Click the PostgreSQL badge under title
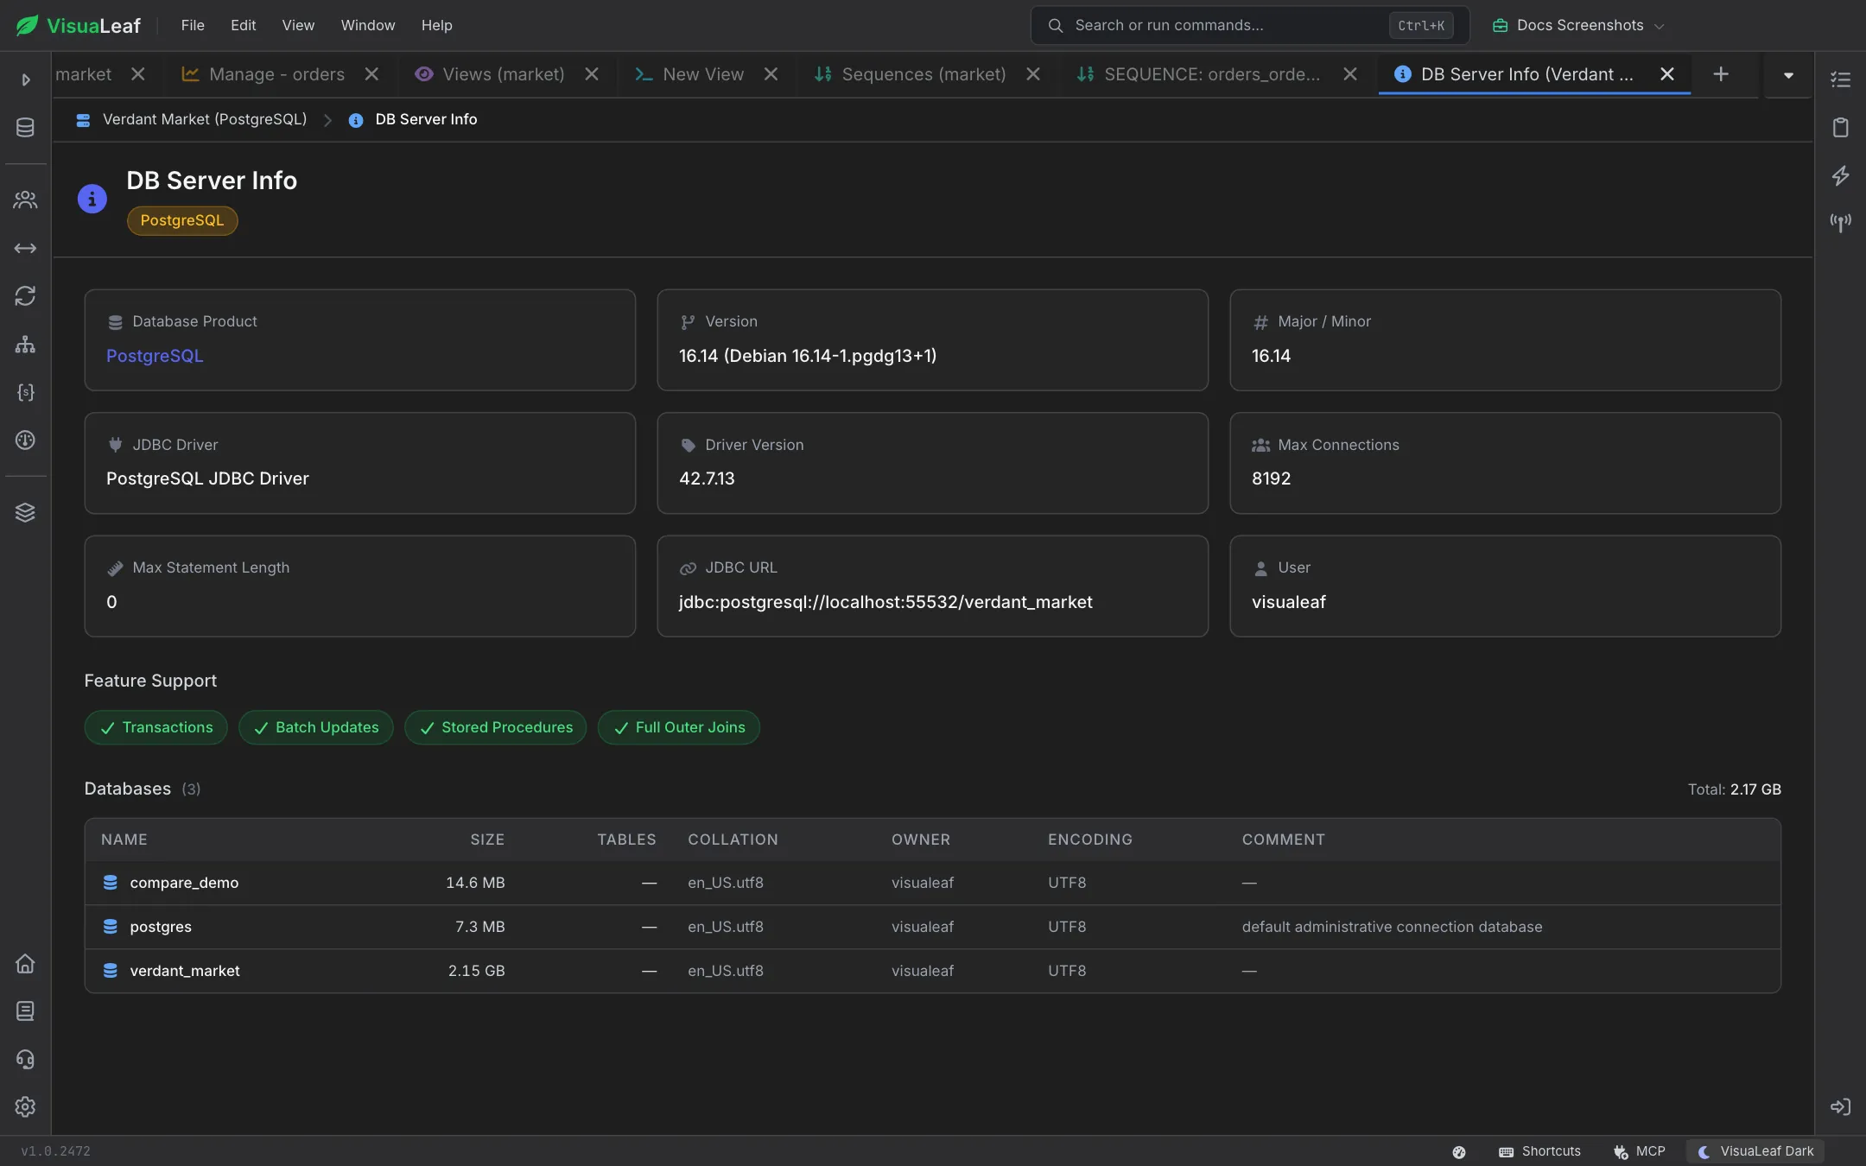The width and height of the screenshot is (1866, 1166). click(x=182, y=220)
